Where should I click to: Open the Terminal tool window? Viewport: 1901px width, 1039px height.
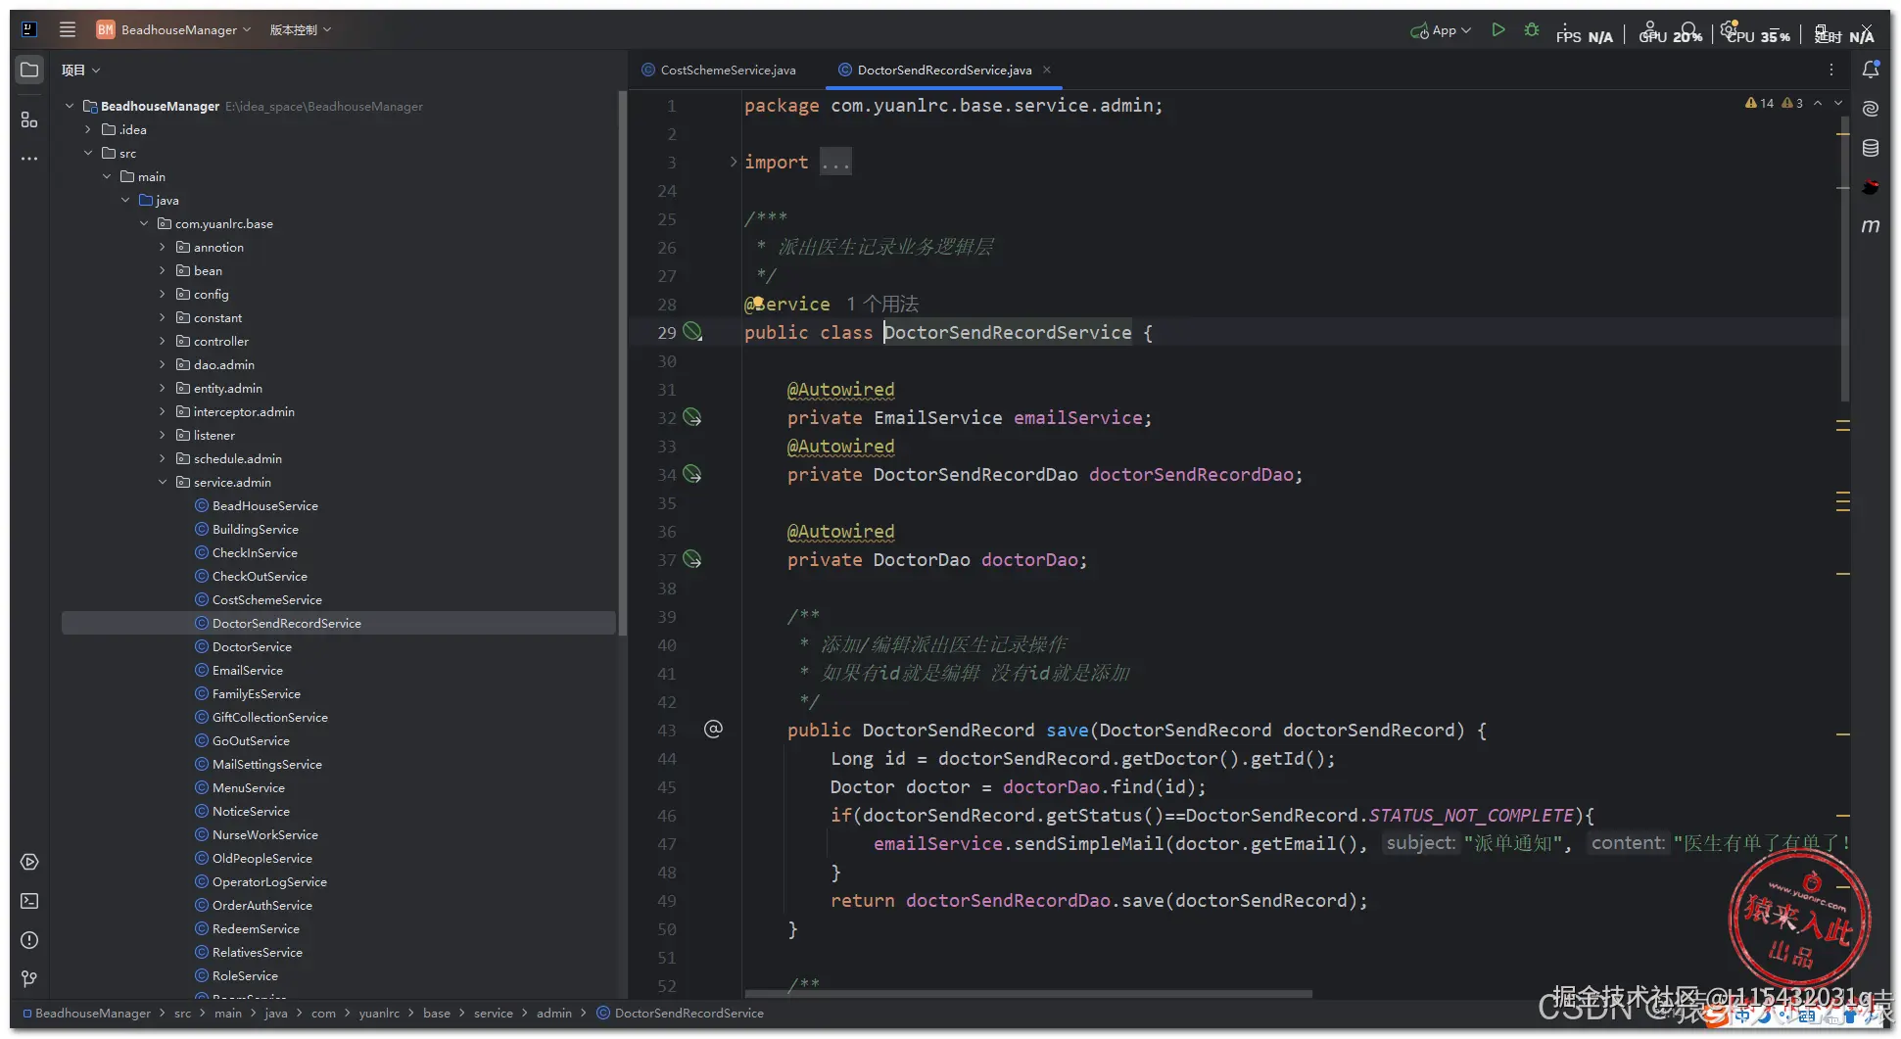(x=29, y=901)
